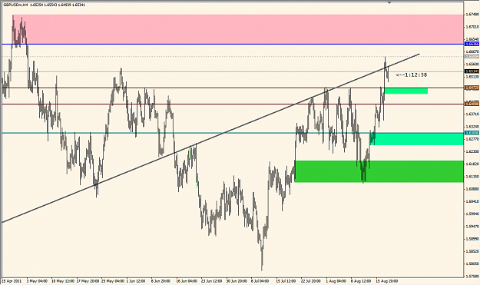The width and height of the screenshot is (480, 285).
Task: Click the 1.62300 price scale value
Action: click(x=472, y=151)
